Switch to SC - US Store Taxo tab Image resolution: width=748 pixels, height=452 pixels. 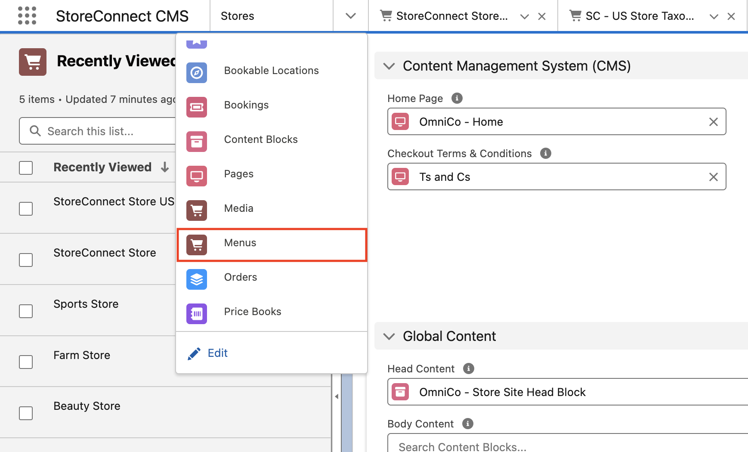tap(640, 16)
